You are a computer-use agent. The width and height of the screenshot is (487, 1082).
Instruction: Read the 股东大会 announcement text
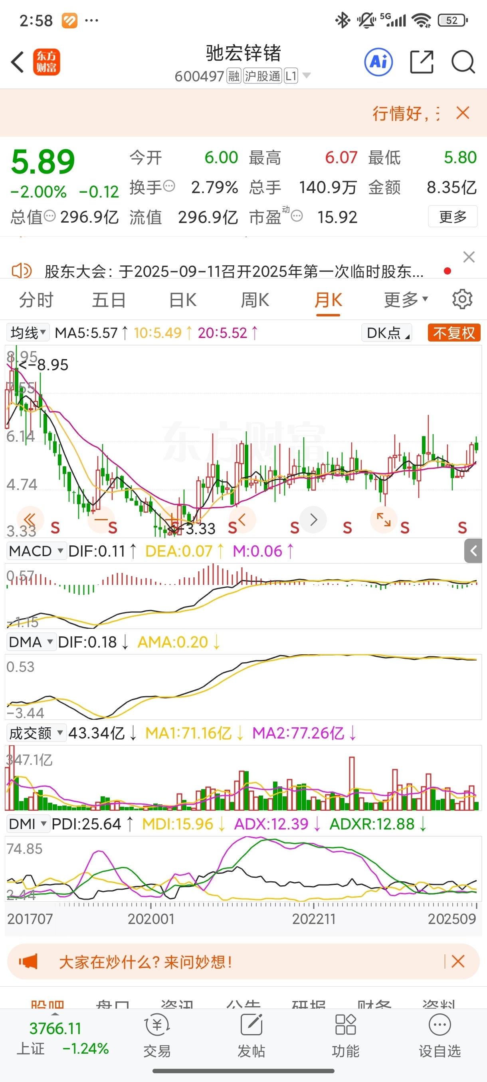[234, 272]
